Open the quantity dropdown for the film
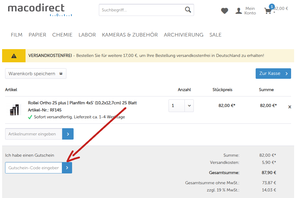295x198 pixels. [189, 105]
